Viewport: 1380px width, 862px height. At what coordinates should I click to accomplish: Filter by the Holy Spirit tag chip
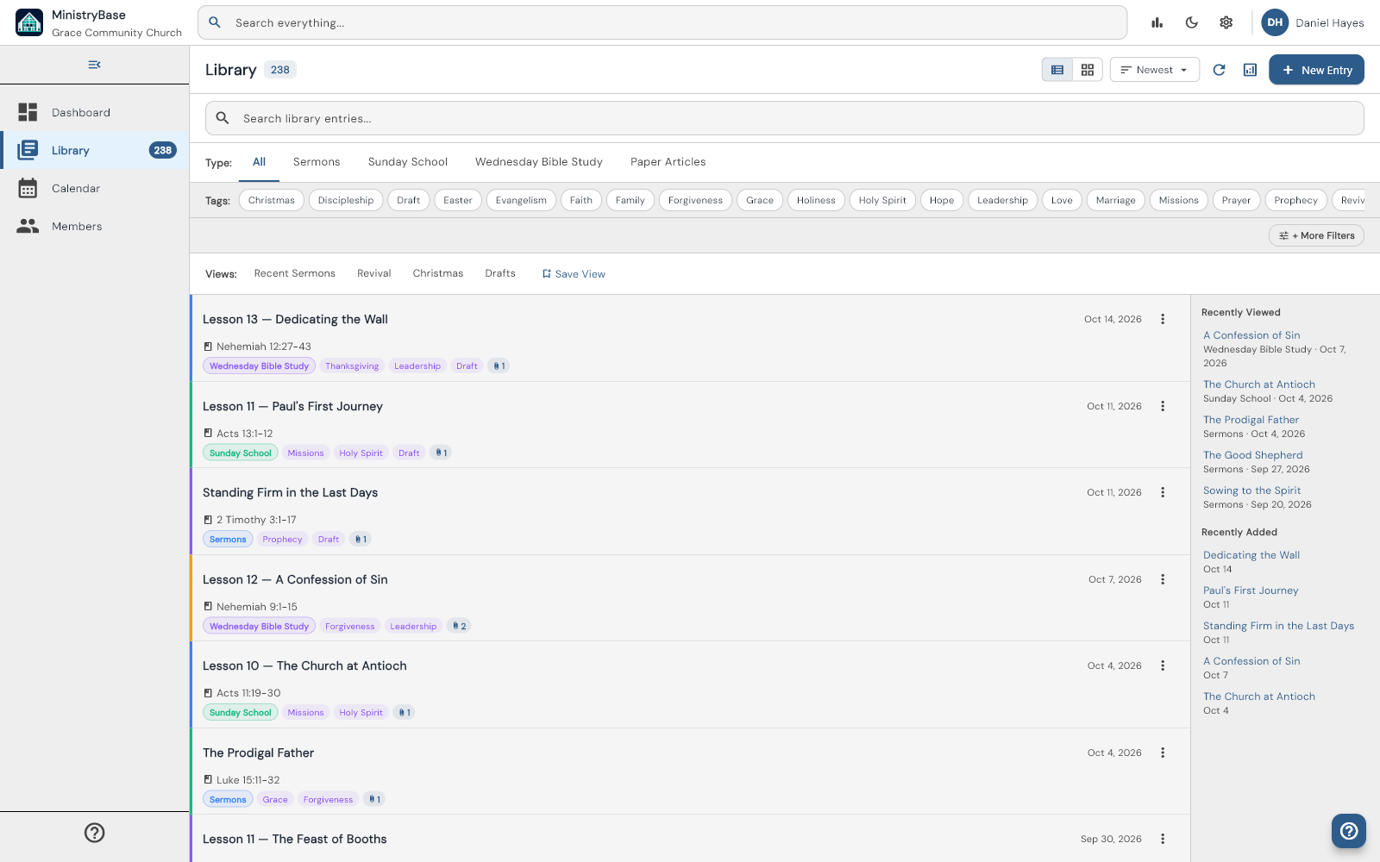(882, 200)
